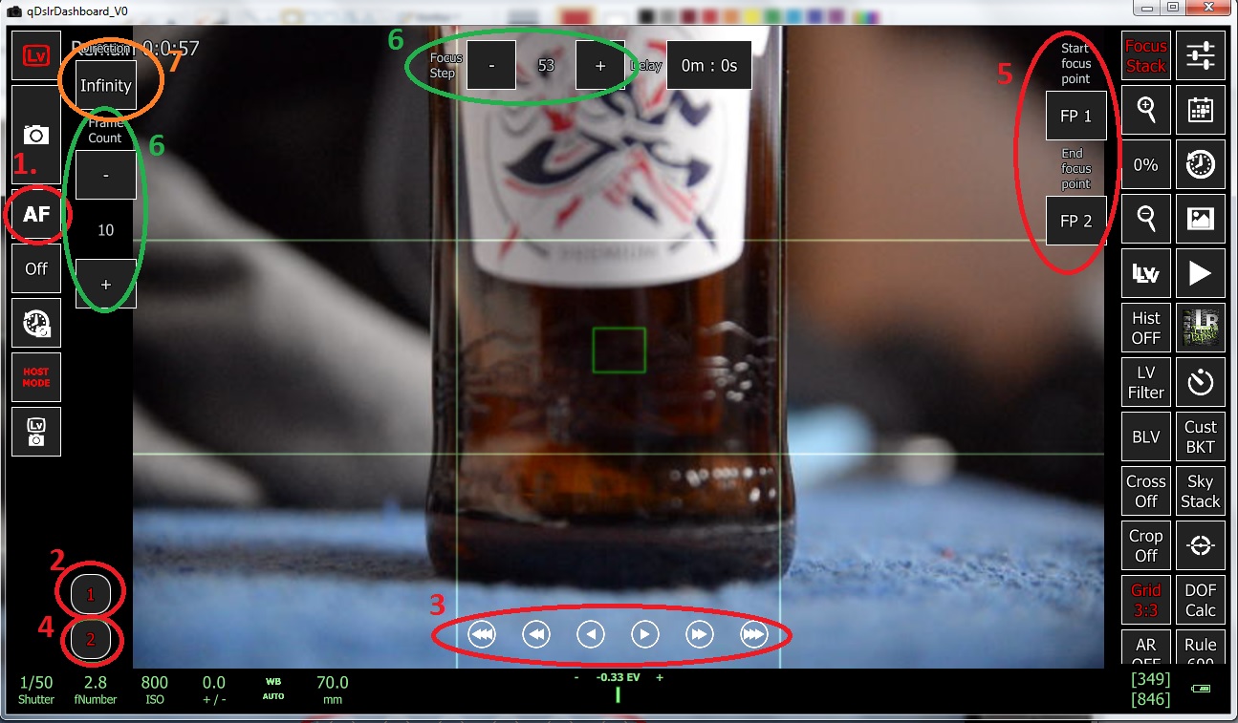The height and width of the screenshot is (723, 1238).
Task: Activate HOST MODE
Action: coord(35,377)
